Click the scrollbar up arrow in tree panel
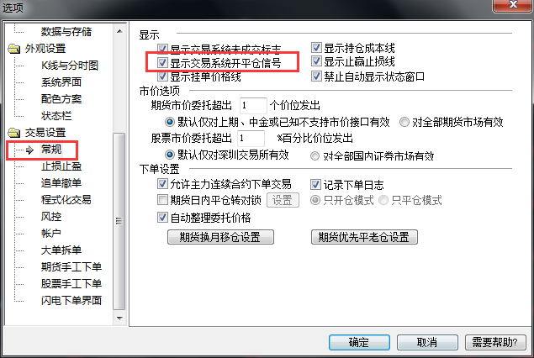This screenshot has height=358, width=534. coord(119,31)
